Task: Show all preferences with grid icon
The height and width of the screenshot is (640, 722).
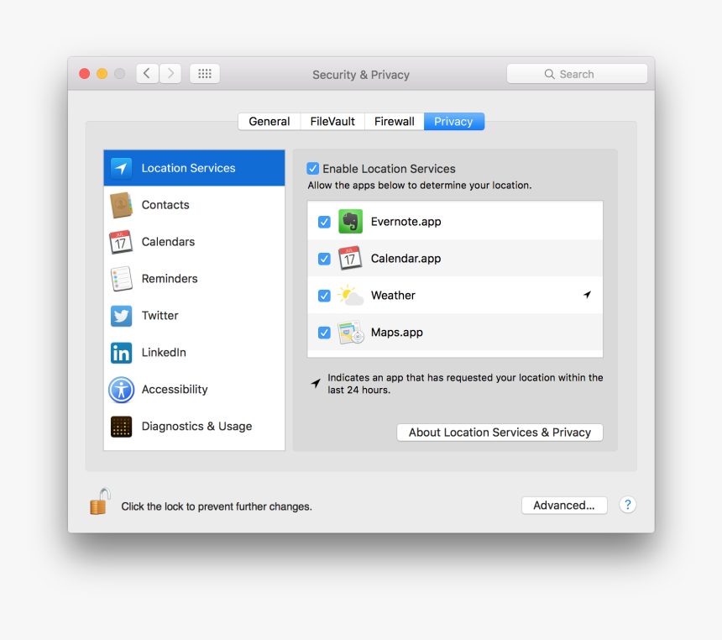Action: [x=204, y=74]
